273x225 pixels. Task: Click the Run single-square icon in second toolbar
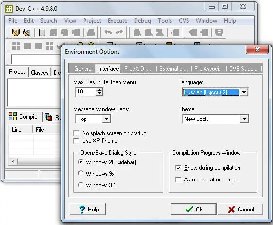[x=27, y=46]
